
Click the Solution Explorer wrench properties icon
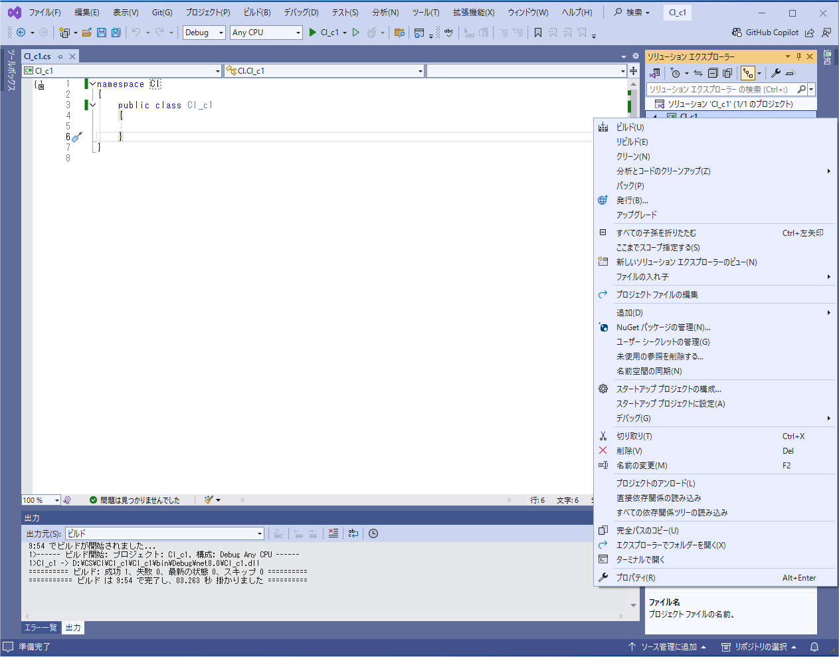tap(775, 73)
